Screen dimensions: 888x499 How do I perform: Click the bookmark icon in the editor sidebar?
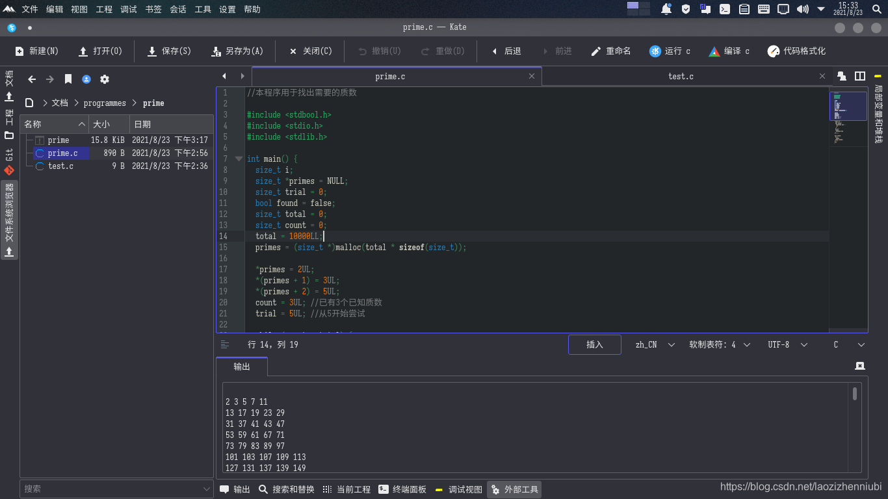tap(68, 77)
